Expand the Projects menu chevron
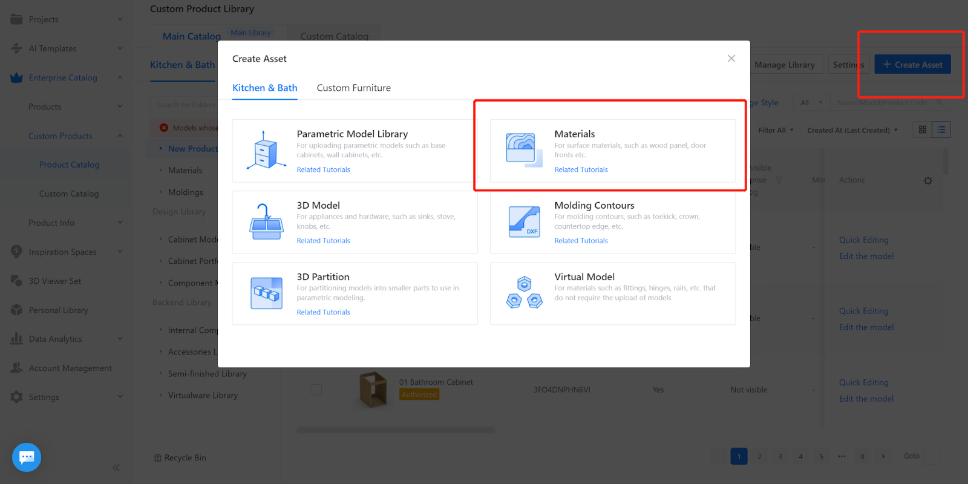Screen dimensions: 968x484 (120, 19)
